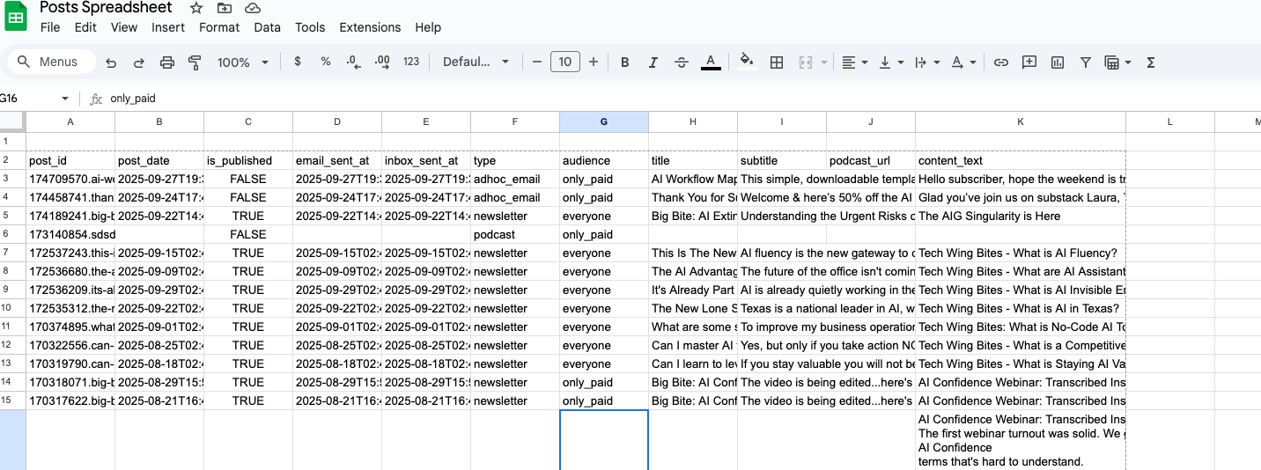Insert a comment

1029,62
